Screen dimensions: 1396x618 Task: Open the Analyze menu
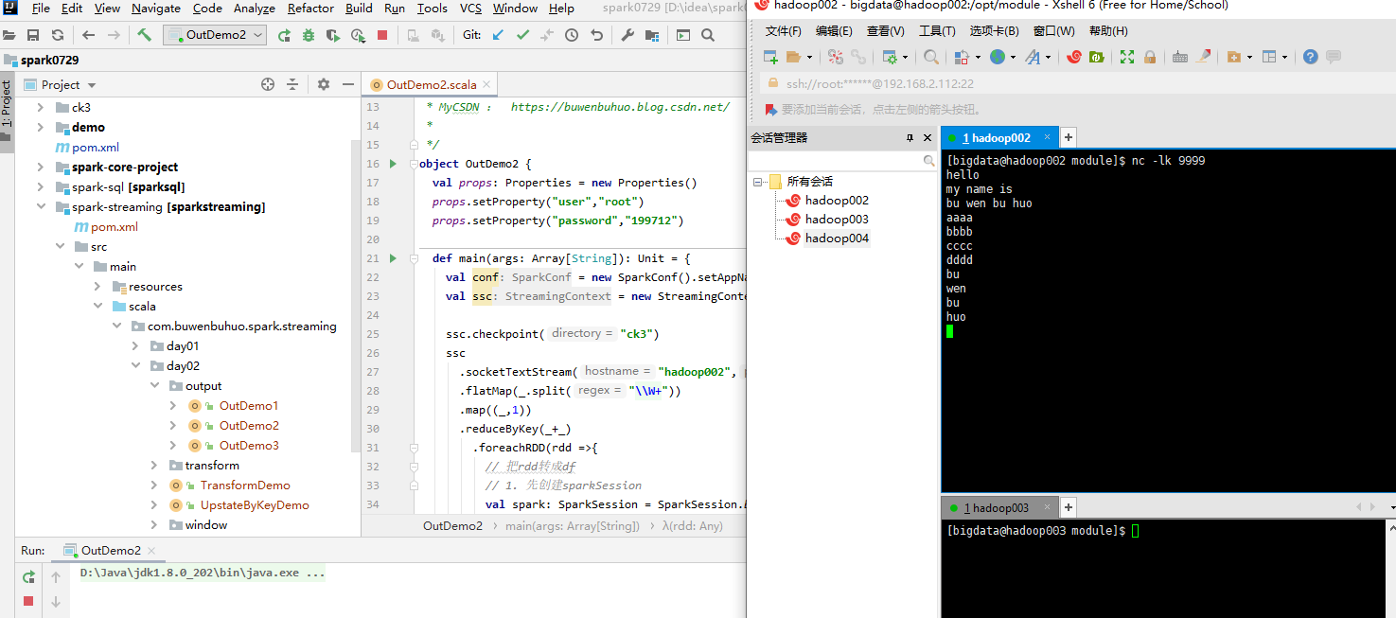254,9
